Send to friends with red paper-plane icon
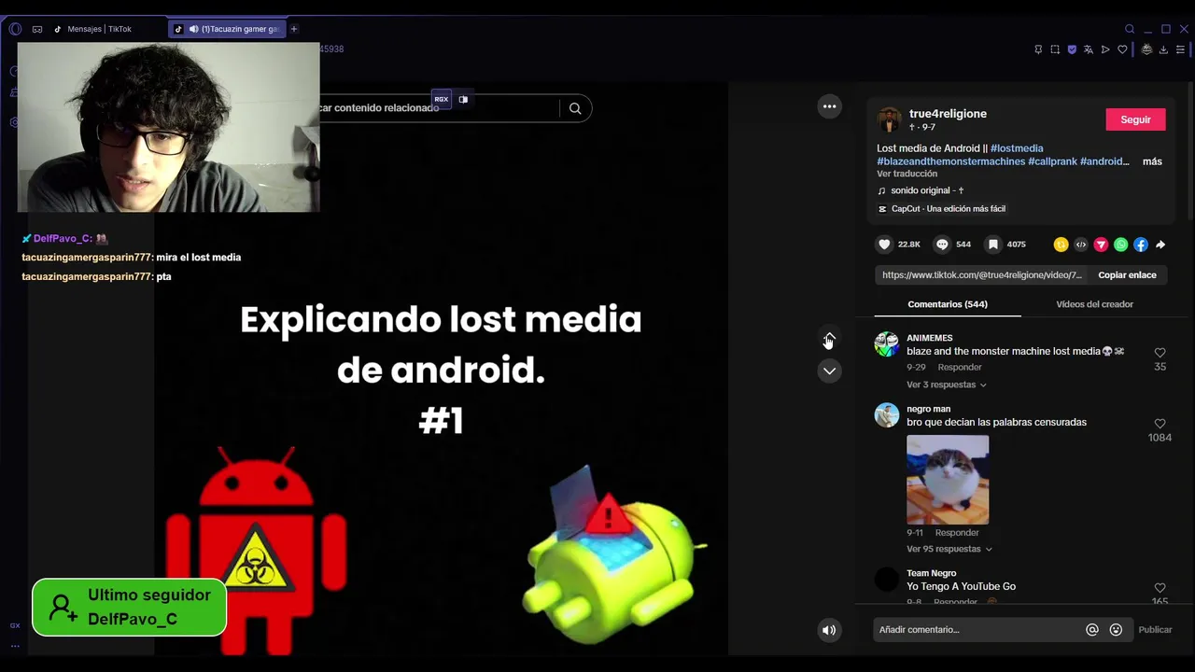Screen dimensions: 1195x672 point(1101,245)
